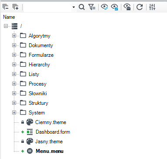Click the System folder icon

coord(23,112)
